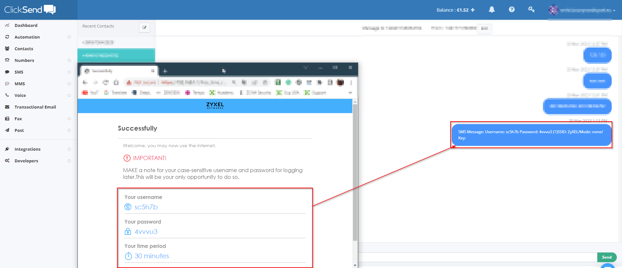The width and height of the screenshot is (622, 268).
Task: Expand the Integrations submenu circle
Action: (x=69, y=149)
